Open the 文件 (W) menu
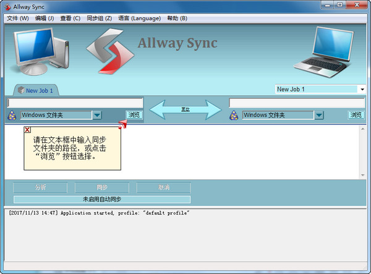Screen dimensions: 371x274 point(17,18)
